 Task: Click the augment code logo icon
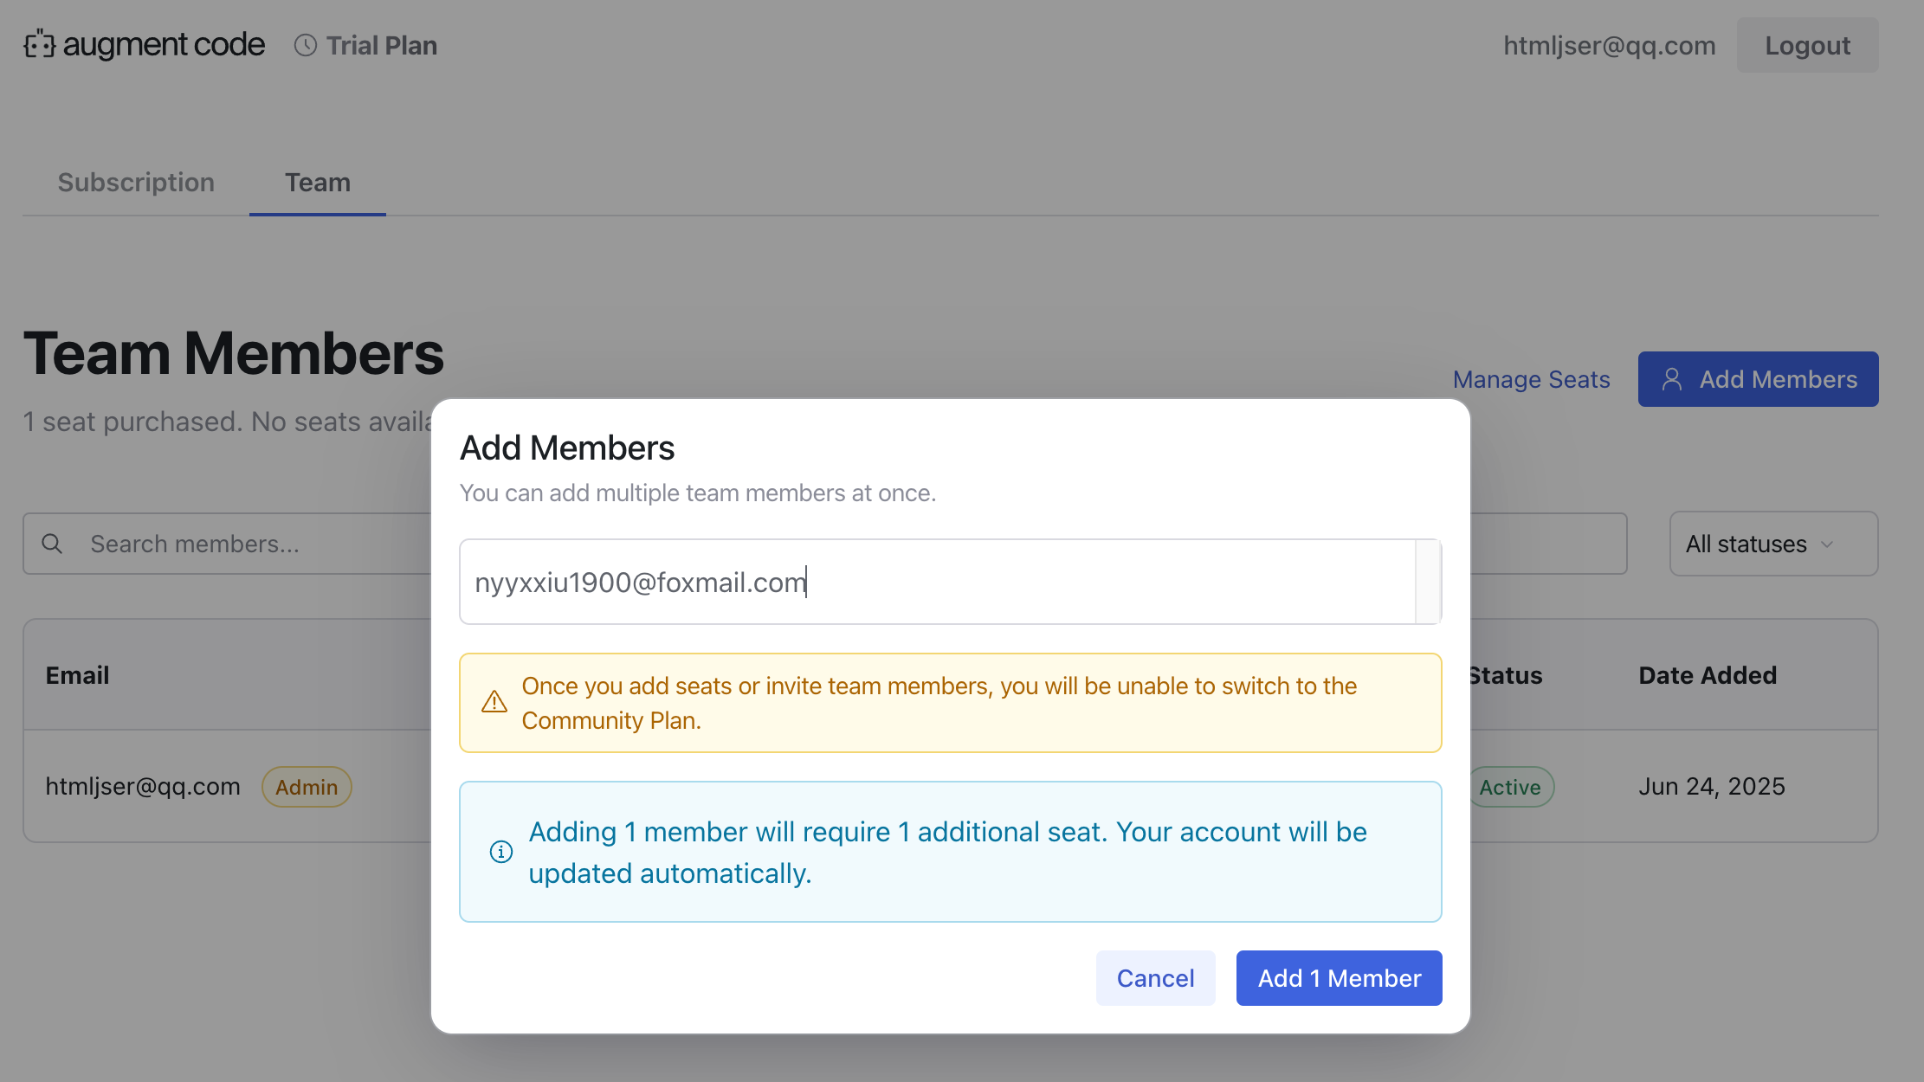pyautogui.click(x=39, y=44)
